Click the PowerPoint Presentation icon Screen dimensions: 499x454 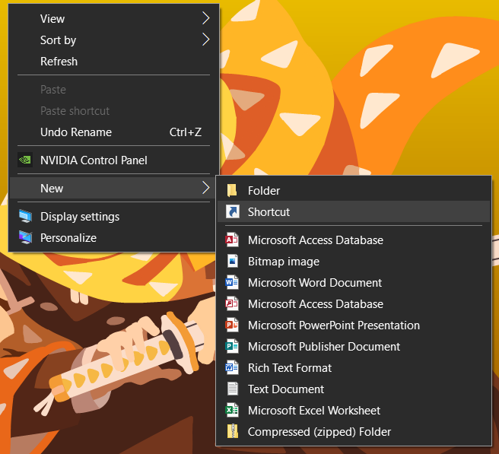click(232, 325)
